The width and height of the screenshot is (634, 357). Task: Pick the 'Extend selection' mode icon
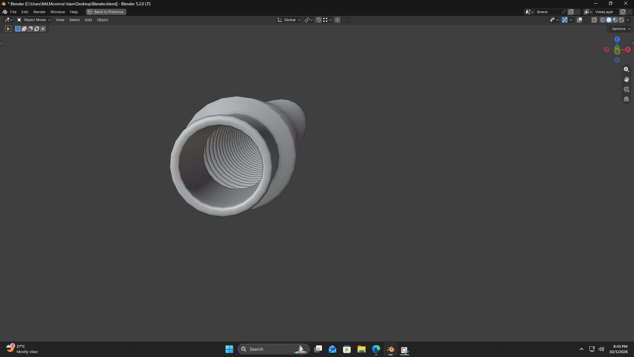point(24,29)
